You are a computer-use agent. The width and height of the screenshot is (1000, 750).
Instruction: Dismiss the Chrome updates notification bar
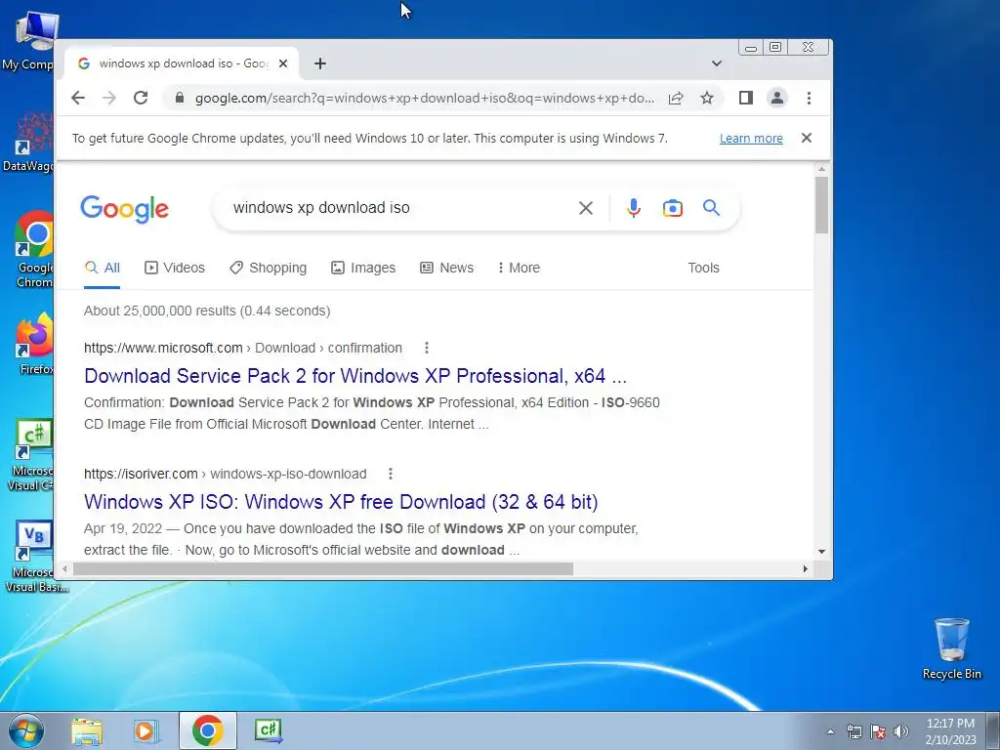coord(806,138)
